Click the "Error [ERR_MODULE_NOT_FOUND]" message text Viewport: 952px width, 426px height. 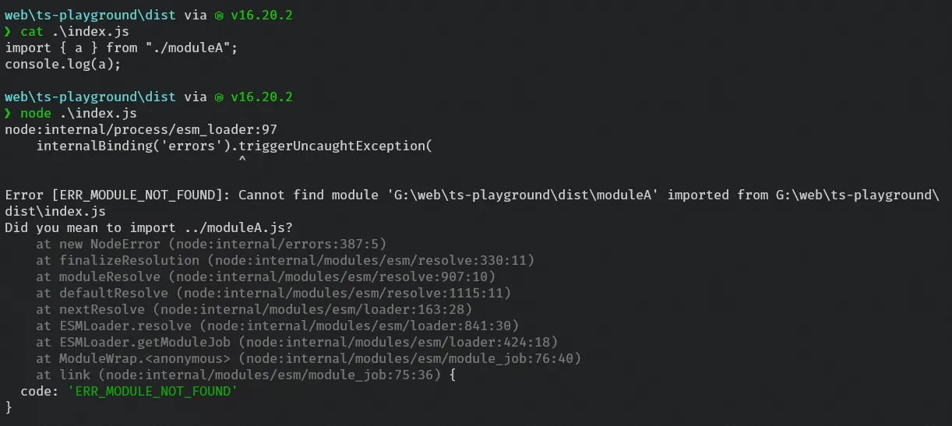point(118,195)
